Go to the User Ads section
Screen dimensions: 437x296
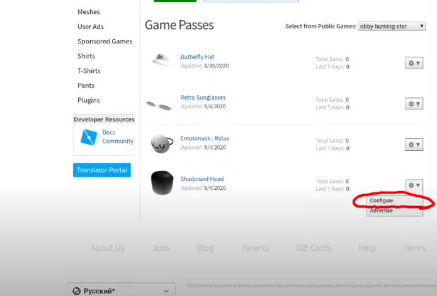coord(91,26)
